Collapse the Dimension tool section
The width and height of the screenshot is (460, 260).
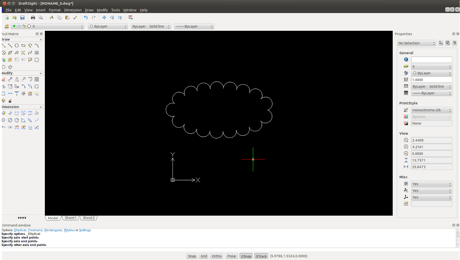[x=41, y=107]
